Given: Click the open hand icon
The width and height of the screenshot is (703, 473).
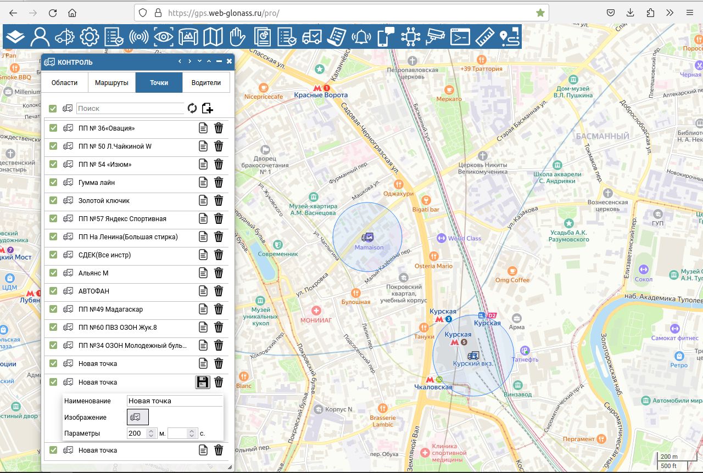Looking at the screenshot, I should pyautogui.click(x=237, y=37).
